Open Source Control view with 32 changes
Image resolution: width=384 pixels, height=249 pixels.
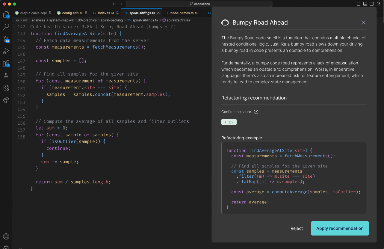click(6, 39)
